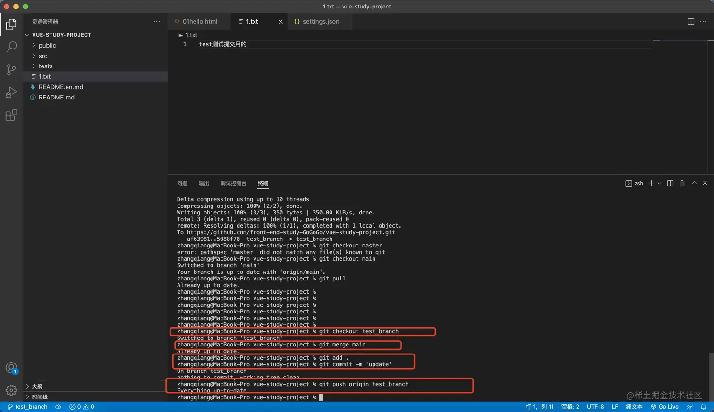Open the Explorer view in activity bar

(11, 25)
